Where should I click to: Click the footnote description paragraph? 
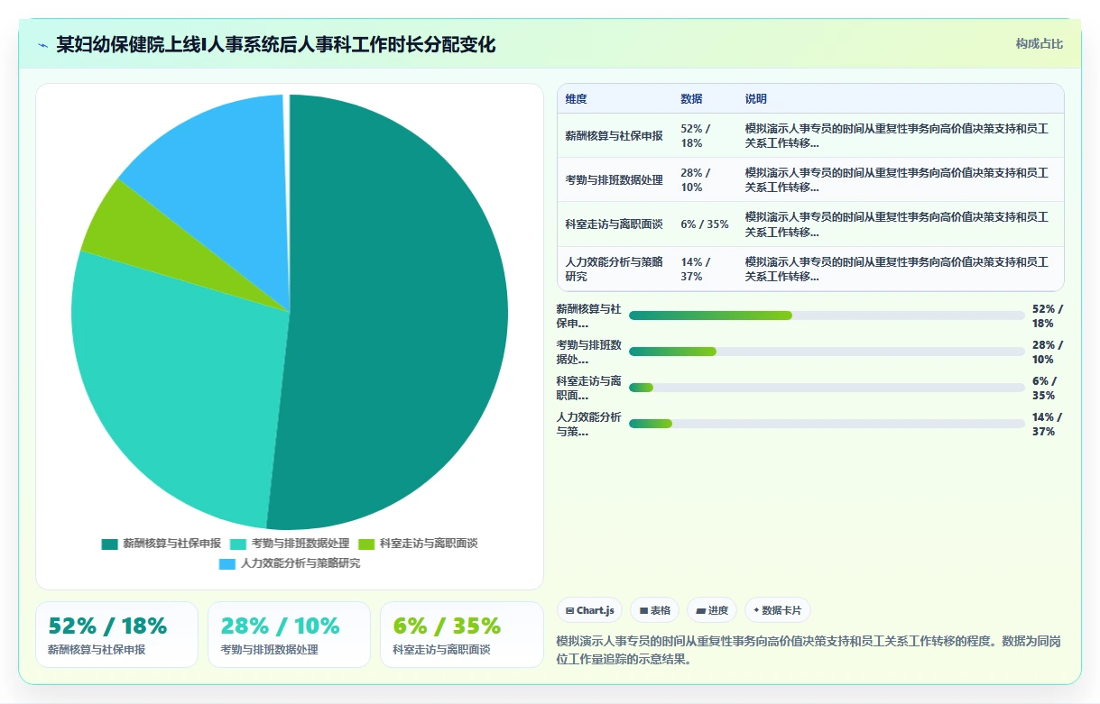[x=810, y=650]
